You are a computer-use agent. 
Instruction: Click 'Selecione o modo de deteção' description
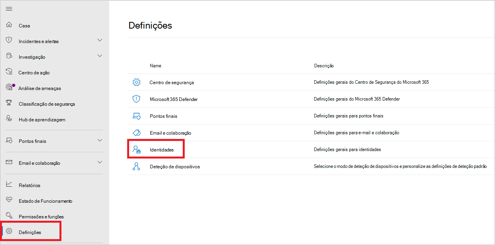[400, 166]
